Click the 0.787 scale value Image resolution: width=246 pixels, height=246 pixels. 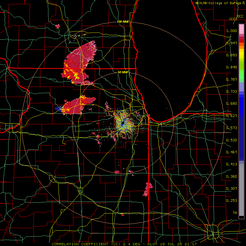[x=232, y=79]
